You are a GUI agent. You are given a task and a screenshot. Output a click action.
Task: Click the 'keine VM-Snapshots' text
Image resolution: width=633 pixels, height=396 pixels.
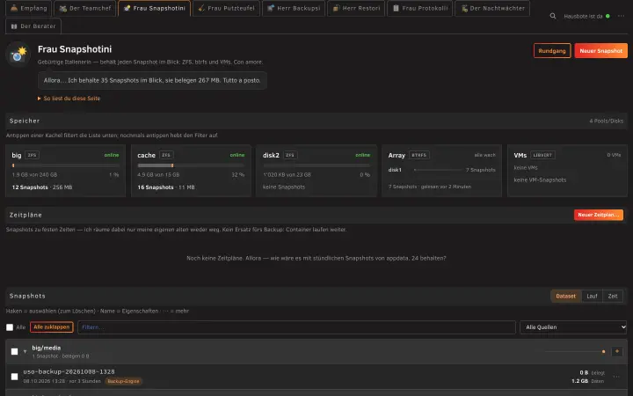[540, 180]
